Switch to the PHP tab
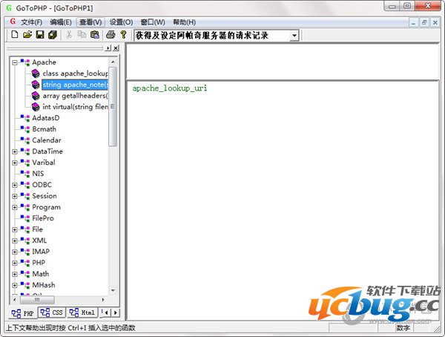445x337 pixels. pos(23,313)
